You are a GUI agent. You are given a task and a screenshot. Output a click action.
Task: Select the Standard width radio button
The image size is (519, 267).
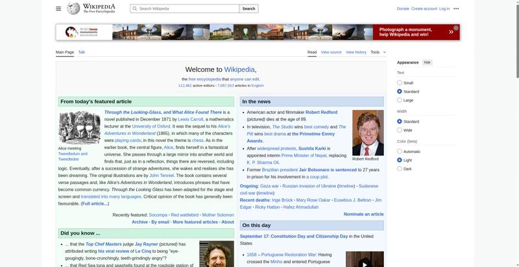point(400,121)
